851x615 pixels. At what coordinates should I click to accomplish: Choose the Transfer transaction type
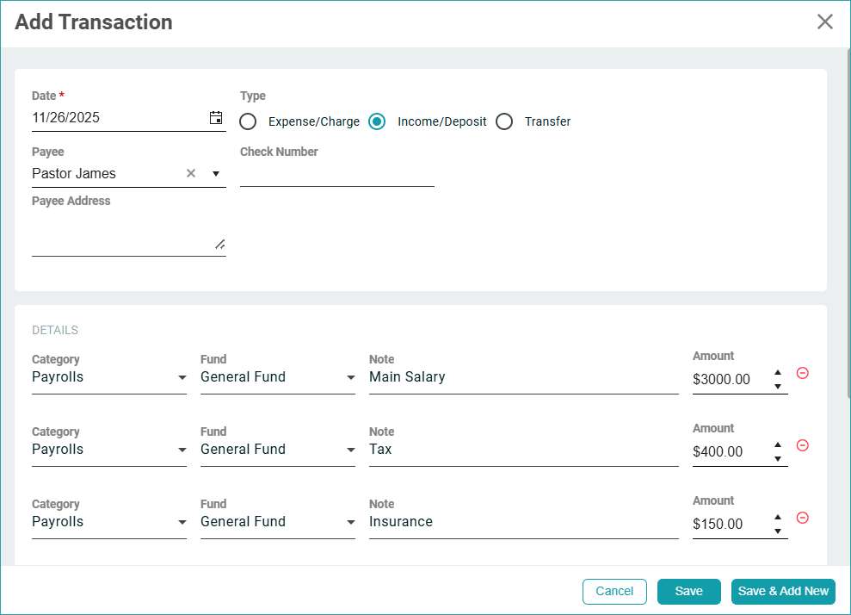click(x=504, y=121)
